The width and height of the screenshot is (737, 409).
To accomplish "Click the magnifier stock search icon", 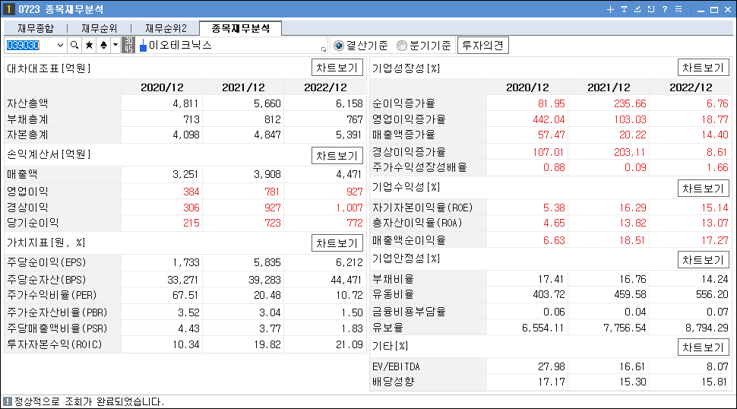I will (74, 45).
